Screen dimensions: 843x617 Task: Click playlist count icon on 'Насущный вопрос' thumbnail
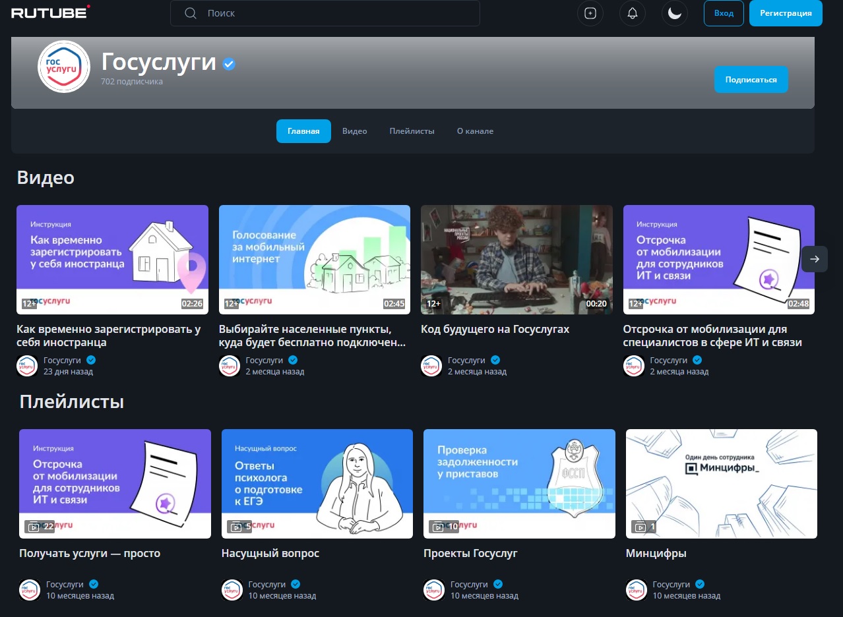click(x=236, y=527)
